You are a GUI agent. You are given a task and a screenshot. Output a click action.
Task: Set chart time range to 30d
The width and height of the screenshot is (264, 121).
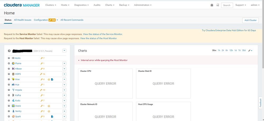[244, 51]
